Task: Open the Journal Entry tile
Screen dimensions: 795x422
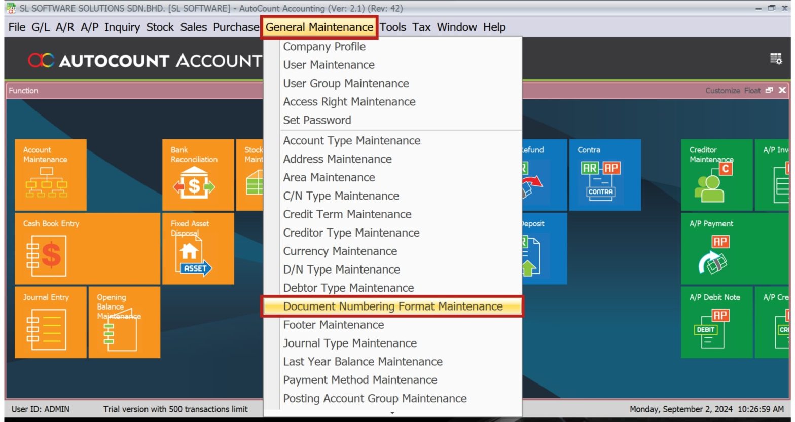Action: [x=51, y=322]
